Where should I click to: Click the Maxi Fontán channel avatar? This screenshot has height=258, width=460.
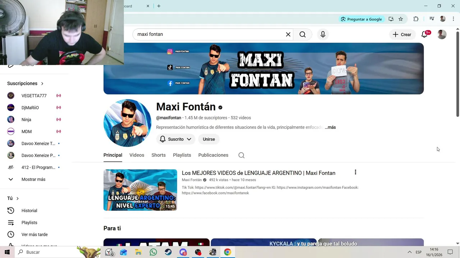coord(127,123)
